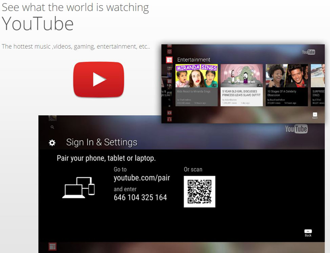The image size is (330, 253).
Task: Click the Back button in pairing screen
Action: (x=308, y=233)
